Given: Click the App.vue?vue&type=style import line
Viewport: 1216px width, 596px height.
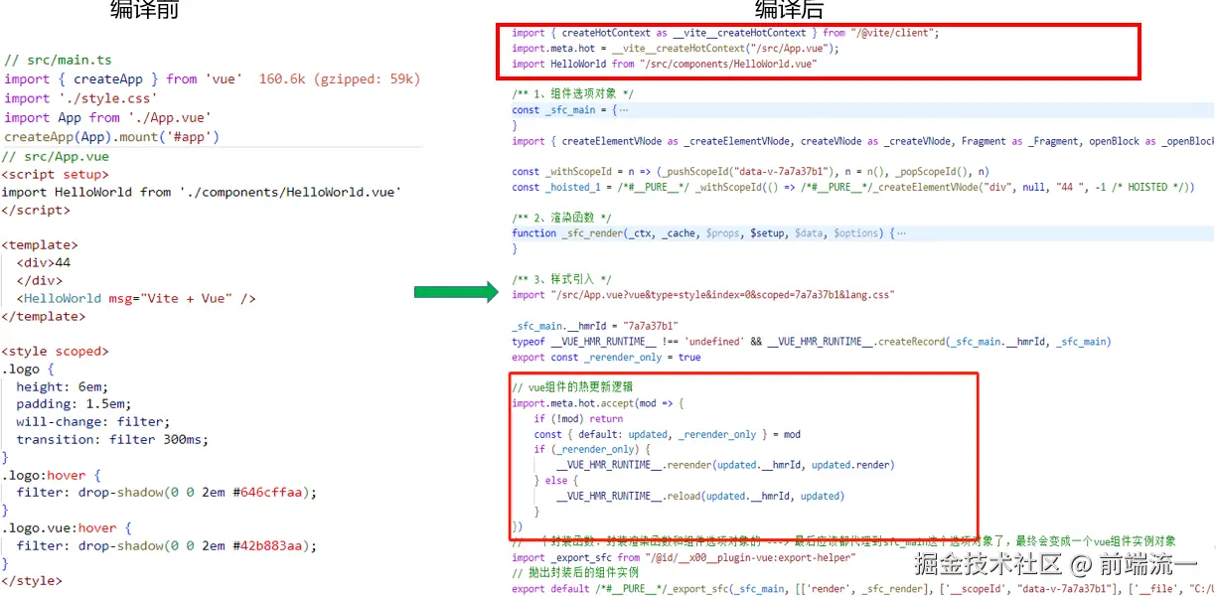Looking at the screenshot, I should point(703,295).
